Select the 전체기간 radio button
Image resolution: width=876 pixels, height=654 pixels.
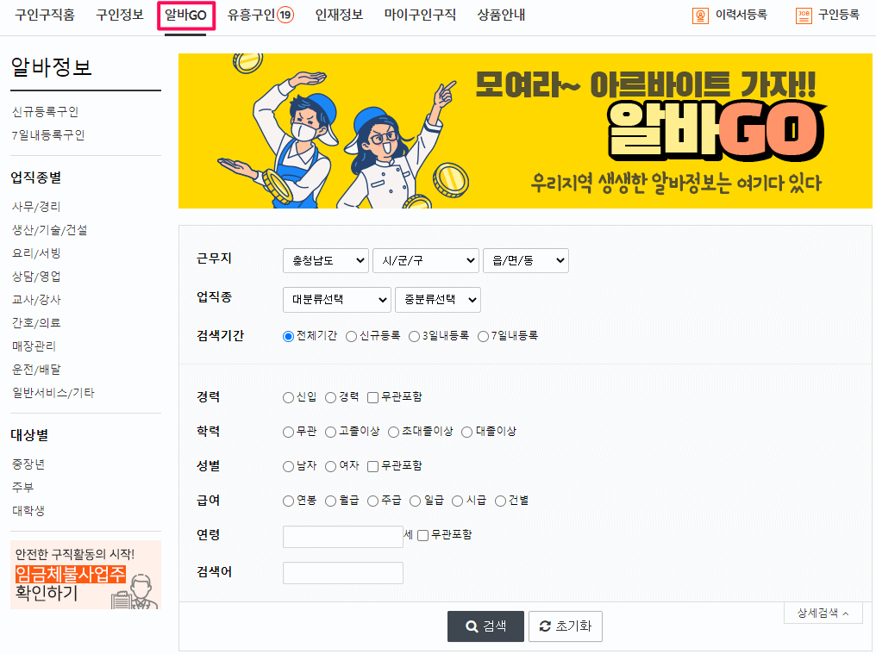(x=288, y=336)
